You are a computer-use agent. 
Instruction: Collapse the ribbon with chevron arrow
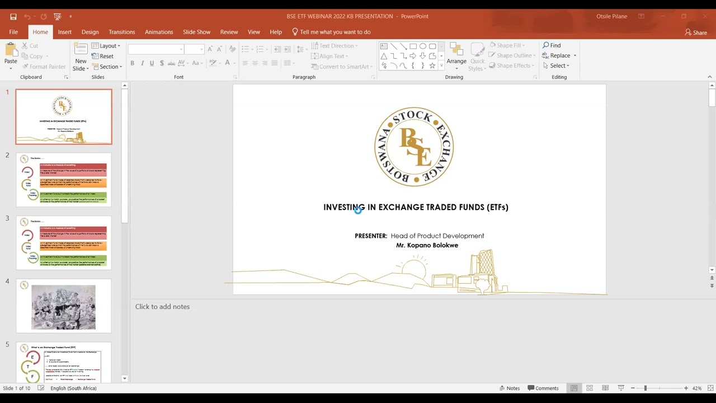coord(710,77)
